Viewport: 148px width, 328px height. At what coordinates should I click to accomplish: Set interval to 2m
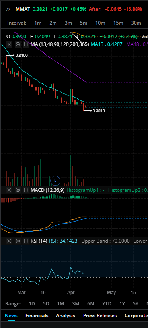click(53, 23)
